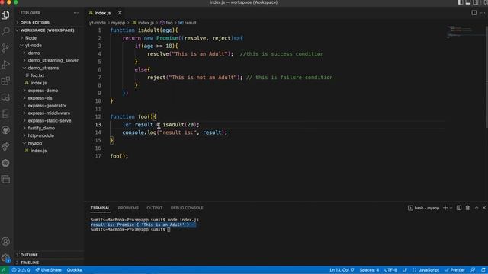This screenshot has height=274, width=488.
Task: Start Live Share from the status bar
Action: coord(48,270)
